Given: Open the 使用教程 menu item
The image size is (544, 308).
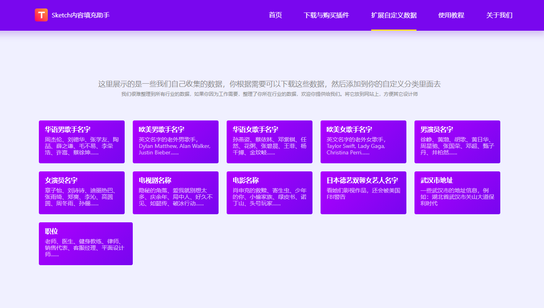Looking at the screenshot, I should (451, 15).
